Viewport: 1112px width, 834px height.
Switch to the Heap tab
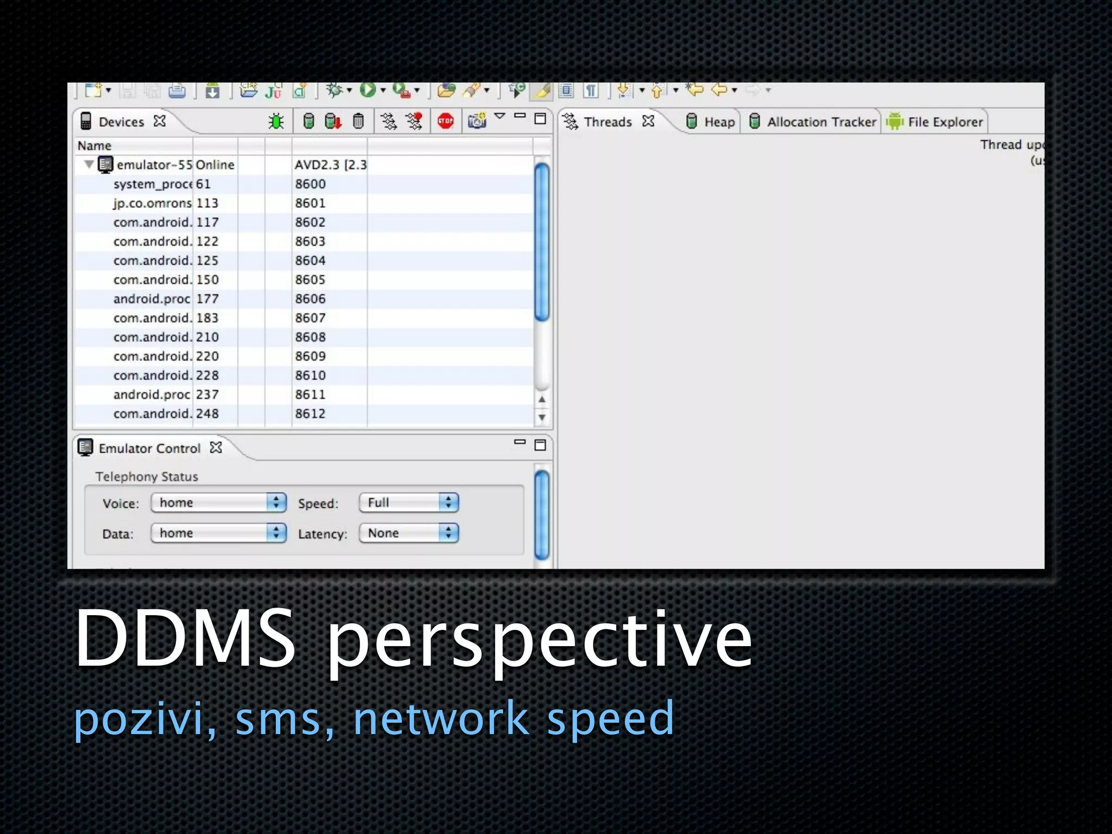(x=711, y=122)
